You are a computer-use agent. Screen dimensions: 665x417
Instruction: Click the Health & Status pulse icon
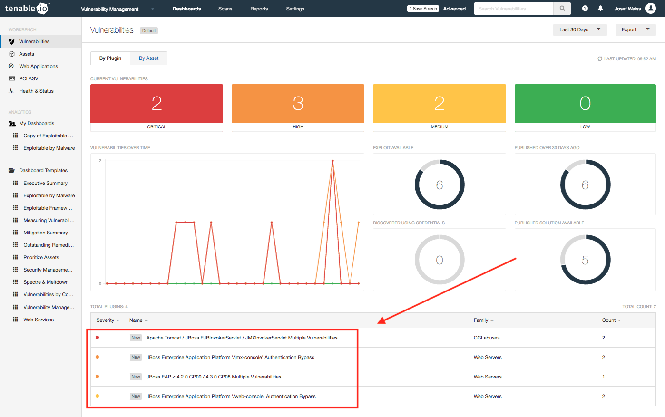(x=11, y=91)
